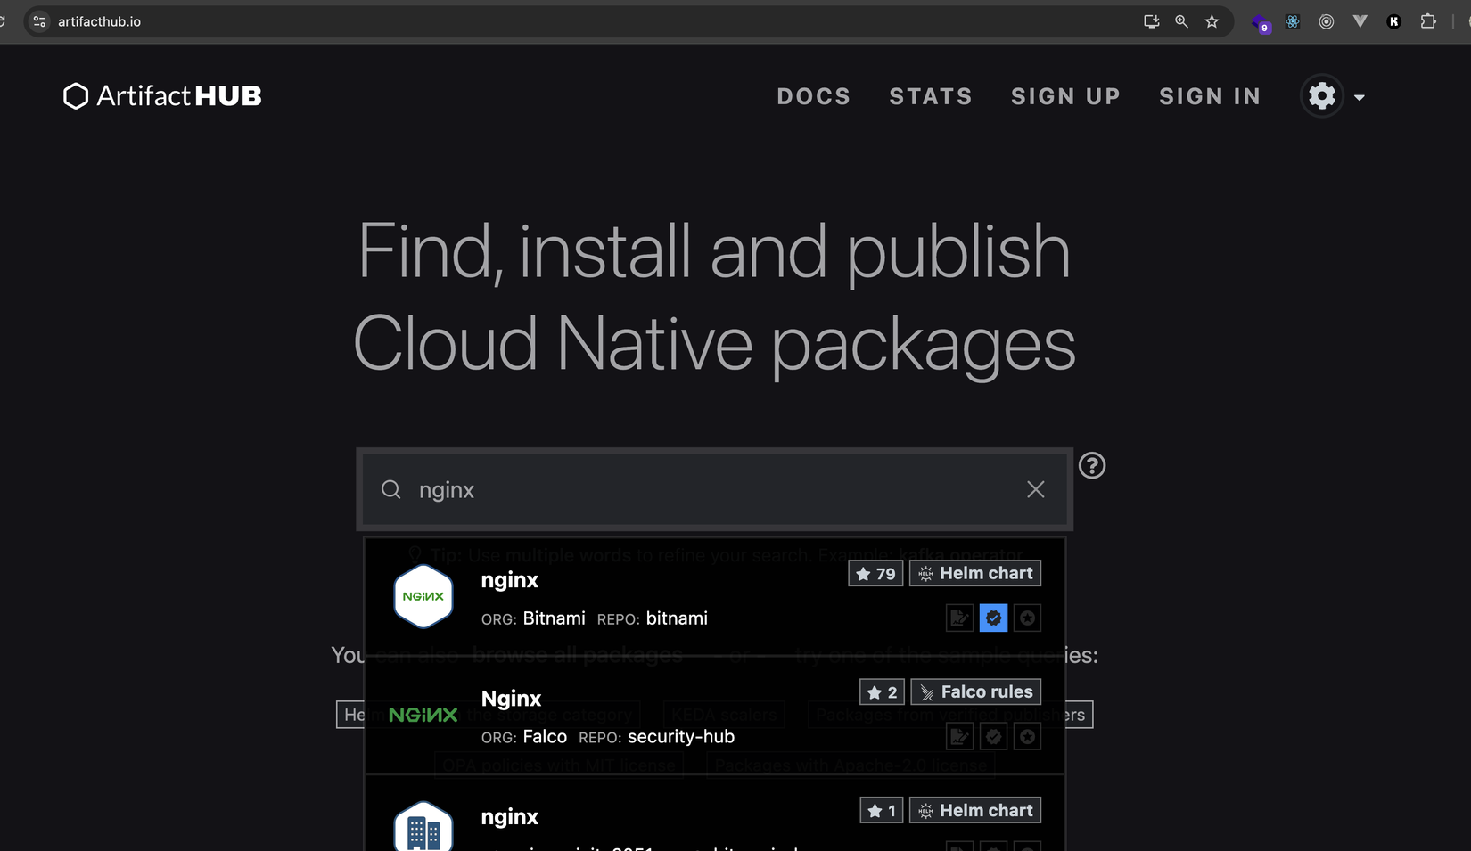Click the bitnami repository name
The image size is (1471, 851).
[x=677, y=618]
